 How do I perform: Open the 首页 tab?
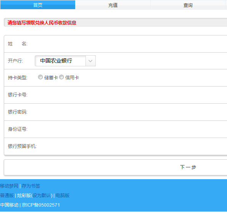pyautogui.click(x=38, y=5)
